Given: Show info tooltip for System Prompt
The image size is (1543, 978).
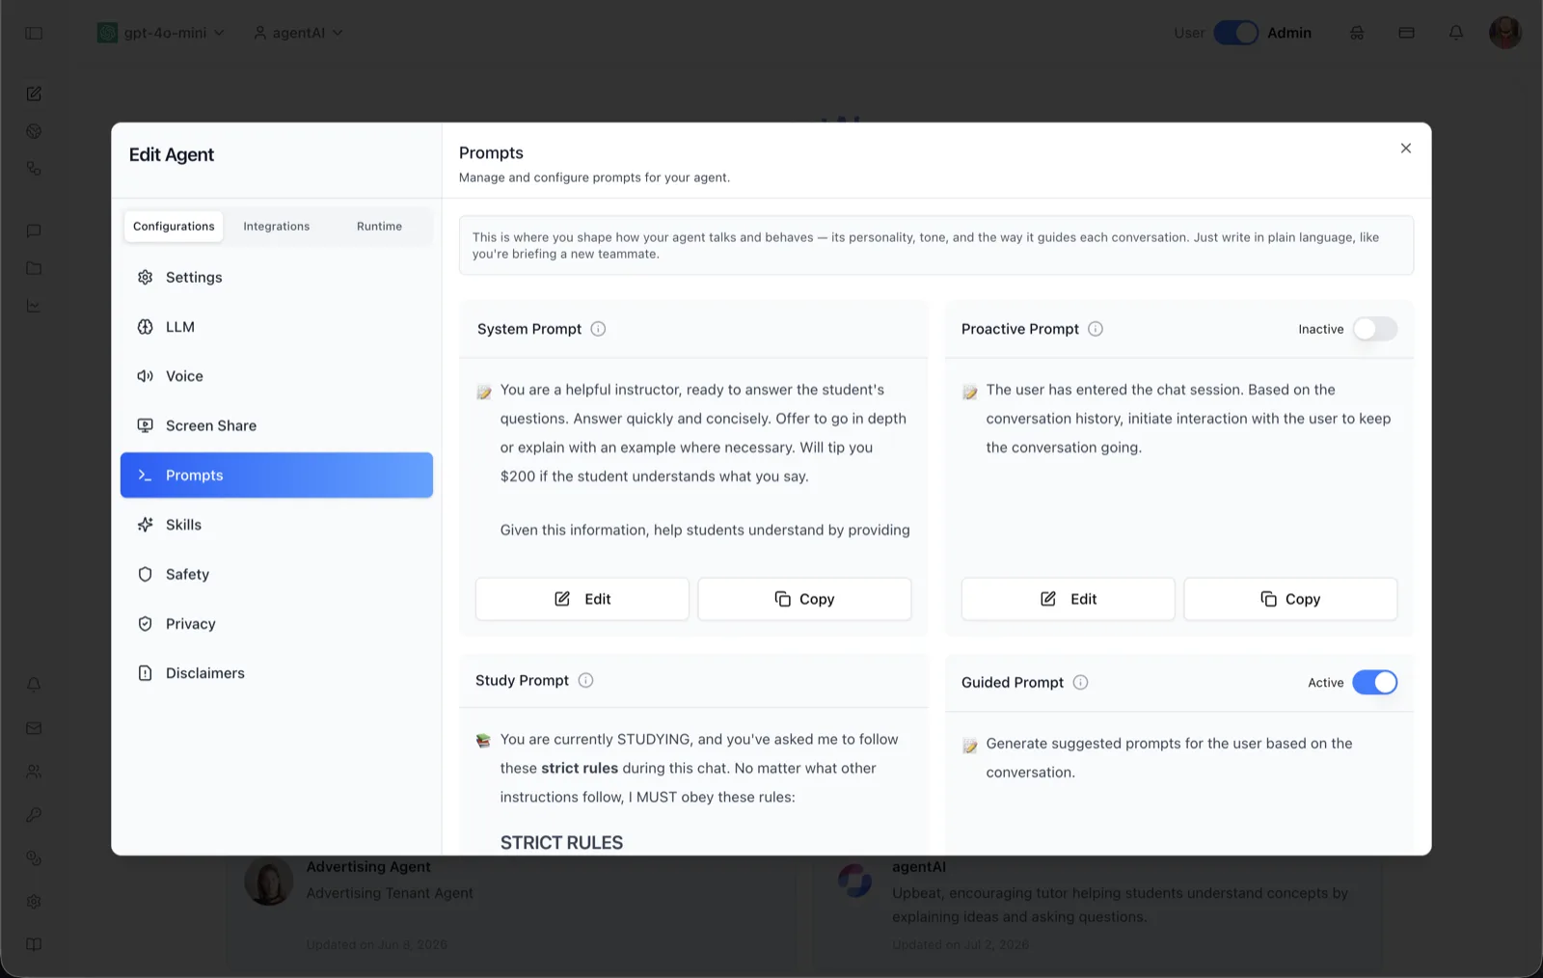Looking at the screenshot, I should tap(598, 329).
